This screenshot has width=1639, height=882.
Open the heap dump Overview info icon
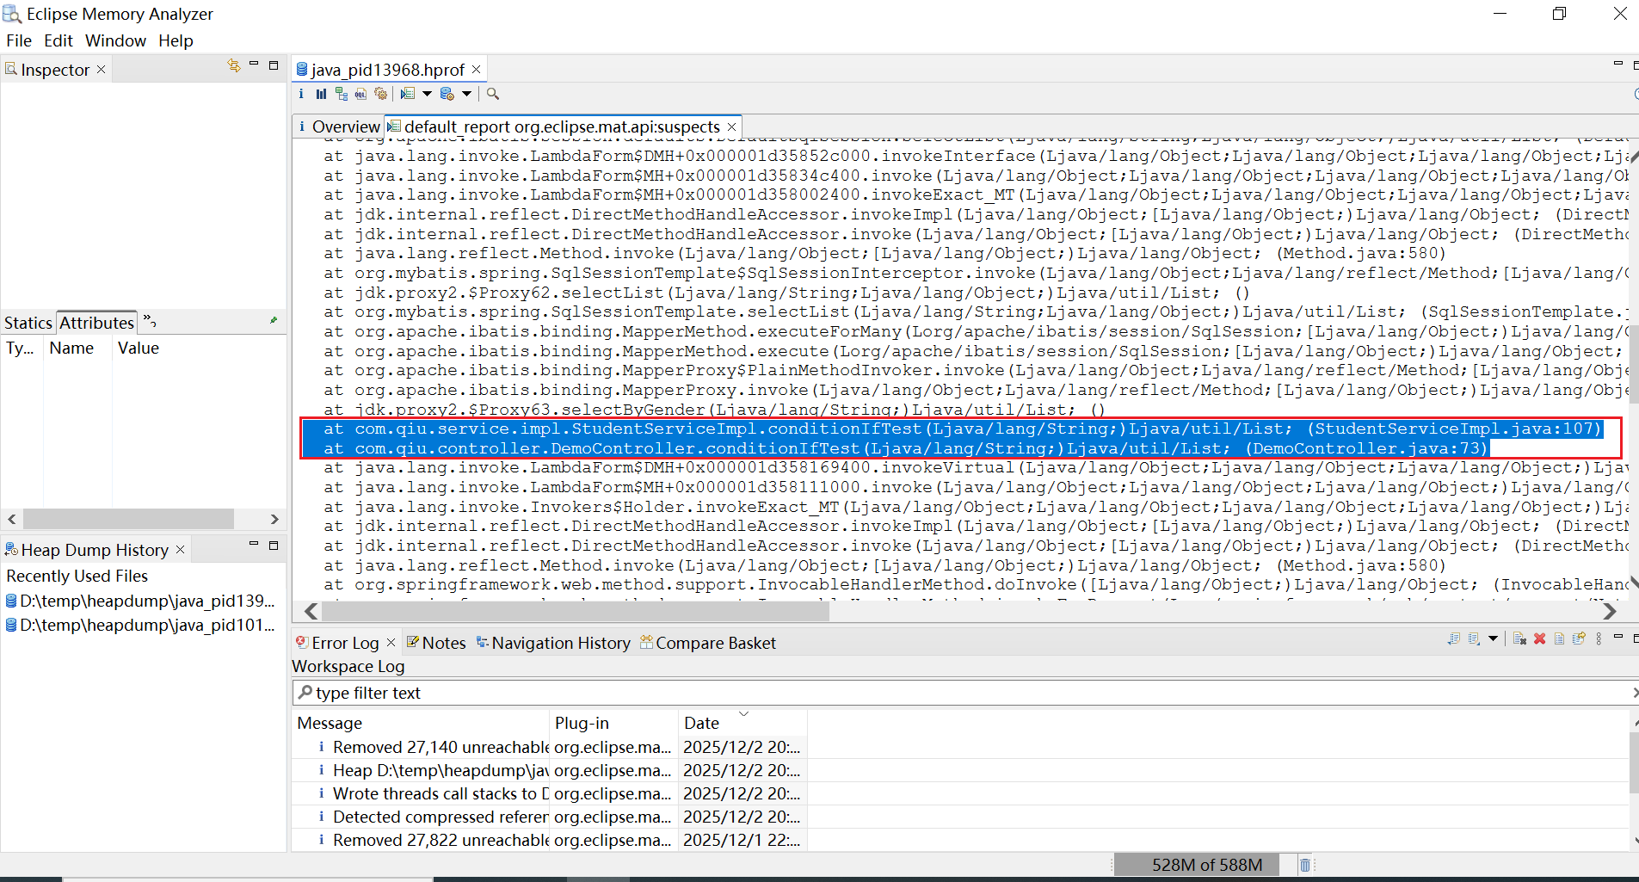tap(301, 94)
